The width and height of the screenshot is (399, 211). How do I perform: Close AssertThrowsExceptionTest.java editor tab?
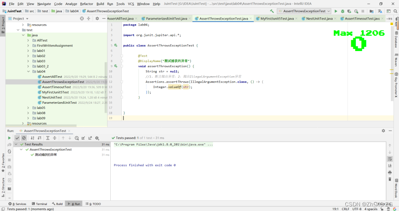tap(251, 19)
